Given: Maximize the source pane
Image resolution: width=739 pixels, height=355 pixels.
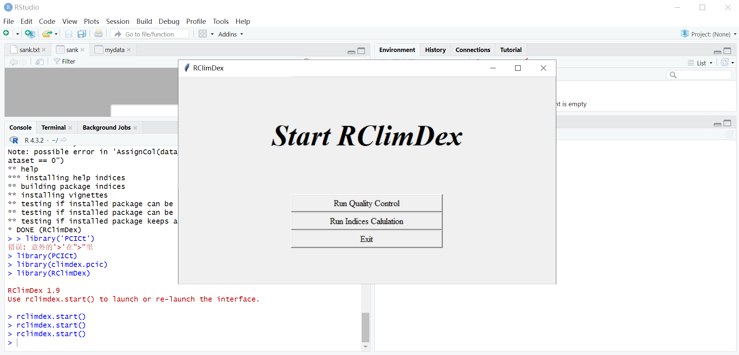Looking at the screenshot, I should (x=361, y=51).
